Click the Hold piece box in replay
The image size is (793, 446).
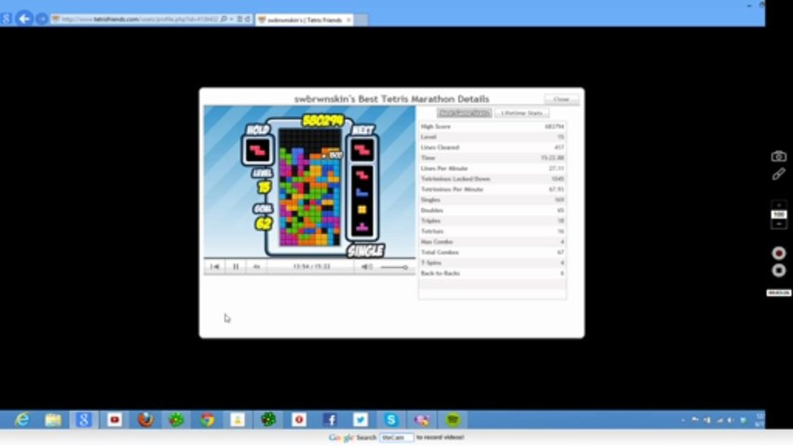(x=257, y=151)
